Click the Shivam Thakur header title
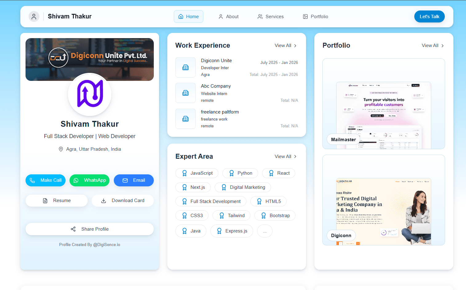The image size is (466, 290). pos(70,16)
